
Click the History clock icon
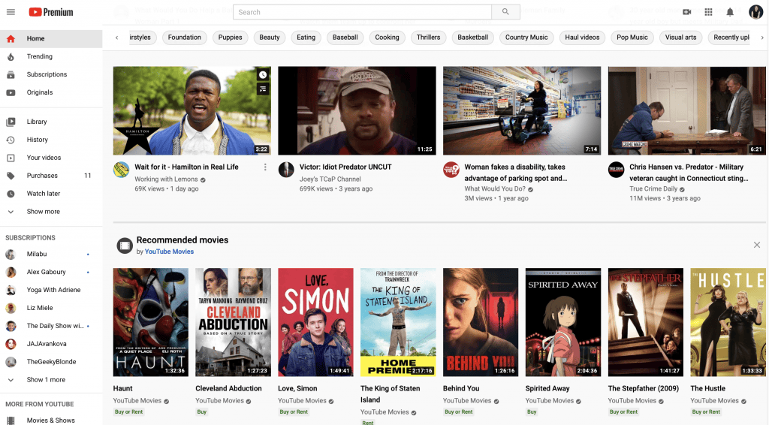11,140
